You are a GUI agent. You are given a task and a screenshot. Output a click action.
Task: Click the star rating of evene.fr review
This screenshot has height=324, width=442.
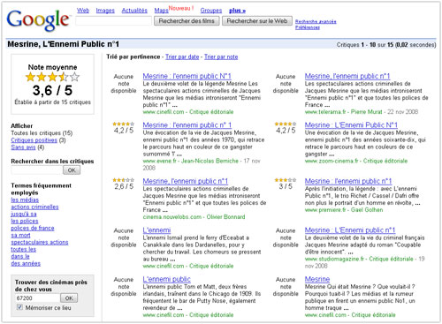point(124,124)
